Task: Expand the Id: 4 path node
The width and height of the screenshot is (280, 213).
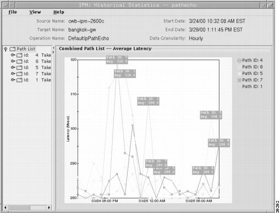Action: tap(13, 55)
